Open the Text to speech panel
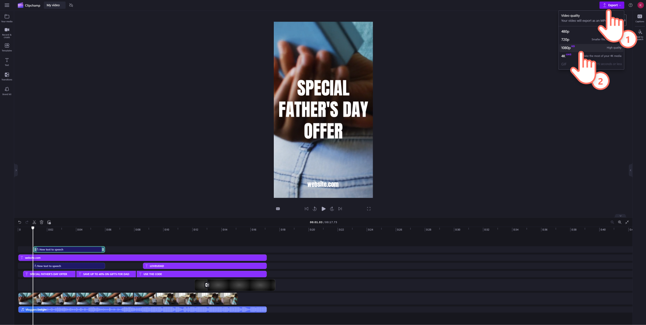 pos(639,35)
